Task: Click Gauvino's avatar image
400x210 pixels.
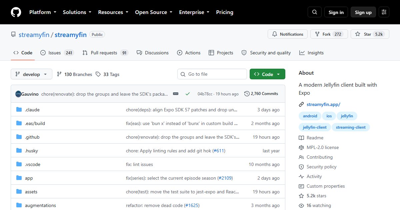Action: [18, 94]
